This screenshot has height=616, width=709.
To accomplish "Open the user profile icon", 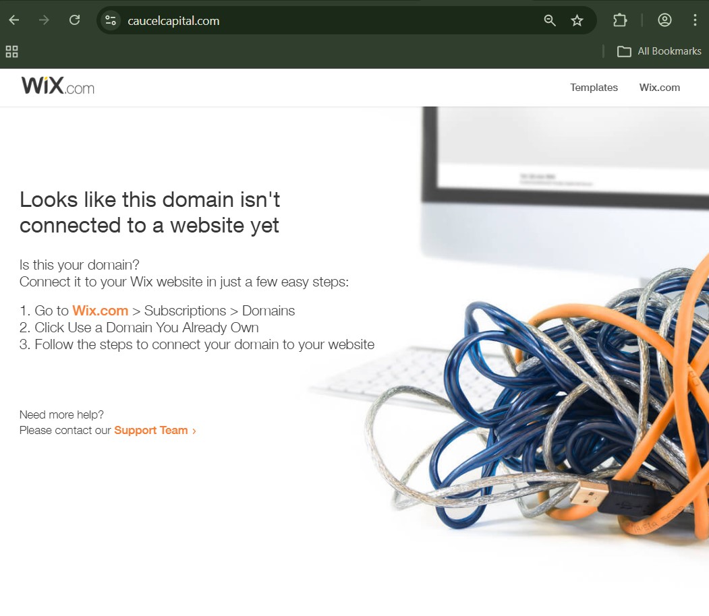I will tap(664, 20).
